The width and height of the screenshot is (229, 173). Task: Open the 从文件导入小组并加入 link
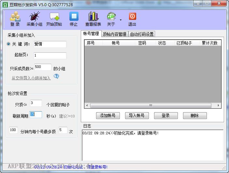(31, 78)
